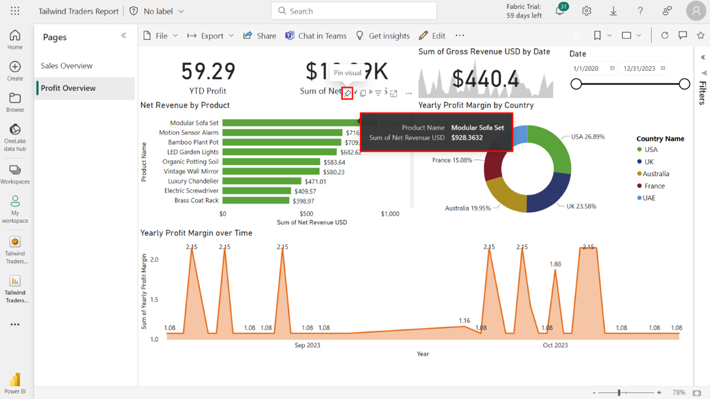
Task: Open OneLake data hub
Action: (15, 136)
